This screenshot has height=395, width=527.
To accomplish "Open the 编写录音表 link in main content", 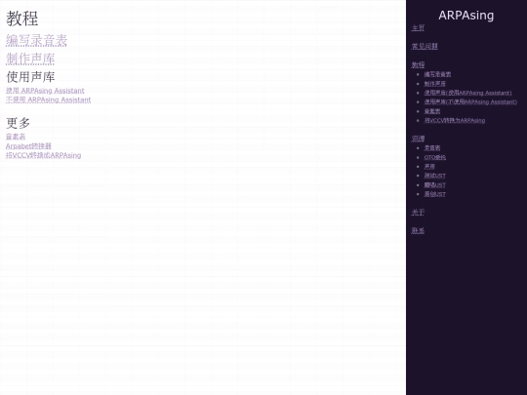I will [x=36, y=41].
